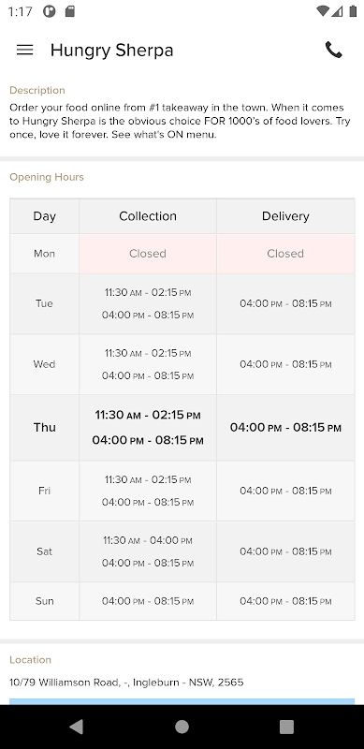
Task: Tap the Day column header
Action: click(44, 216)
